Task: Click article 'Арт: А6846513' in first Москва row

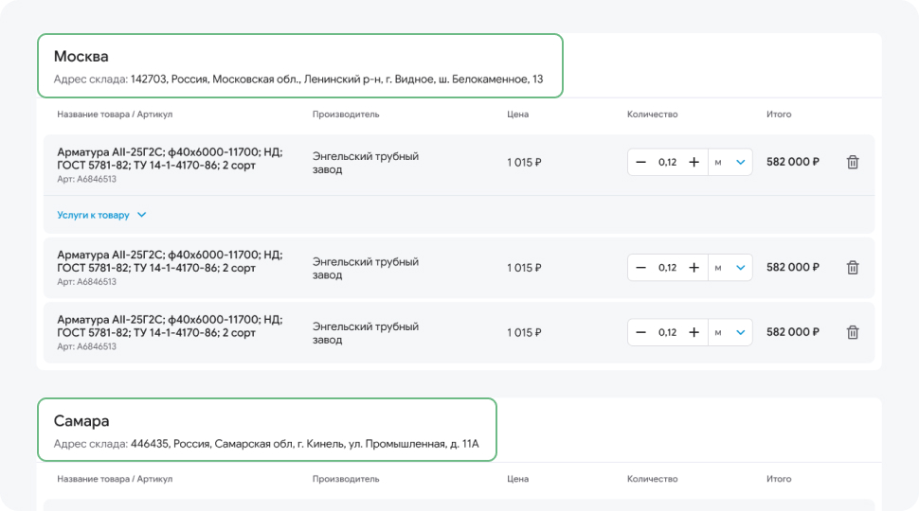Action: (87, 179)
